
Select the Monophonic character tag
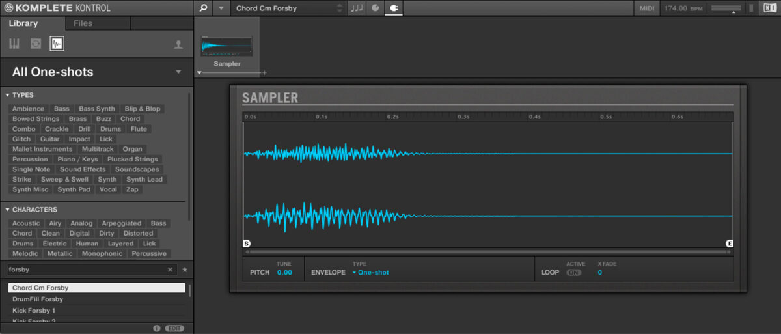pyautogui.click(x=102, y=253)
